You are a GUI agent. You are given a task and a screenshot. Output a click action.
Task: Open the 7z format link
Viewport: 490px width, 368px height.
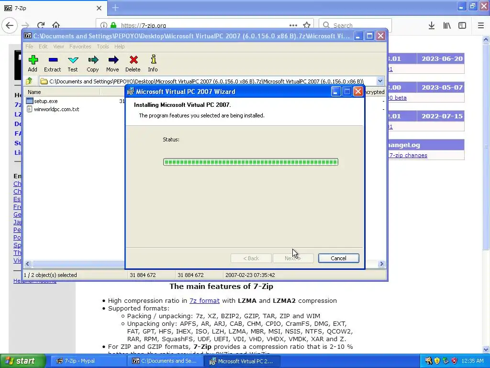point(204,301)
